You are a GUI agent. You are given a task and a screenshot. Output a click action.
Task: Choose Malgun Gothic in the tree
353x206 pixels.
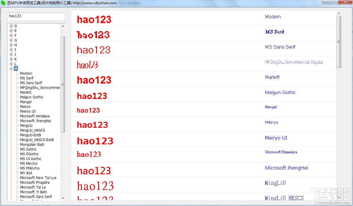32,97
